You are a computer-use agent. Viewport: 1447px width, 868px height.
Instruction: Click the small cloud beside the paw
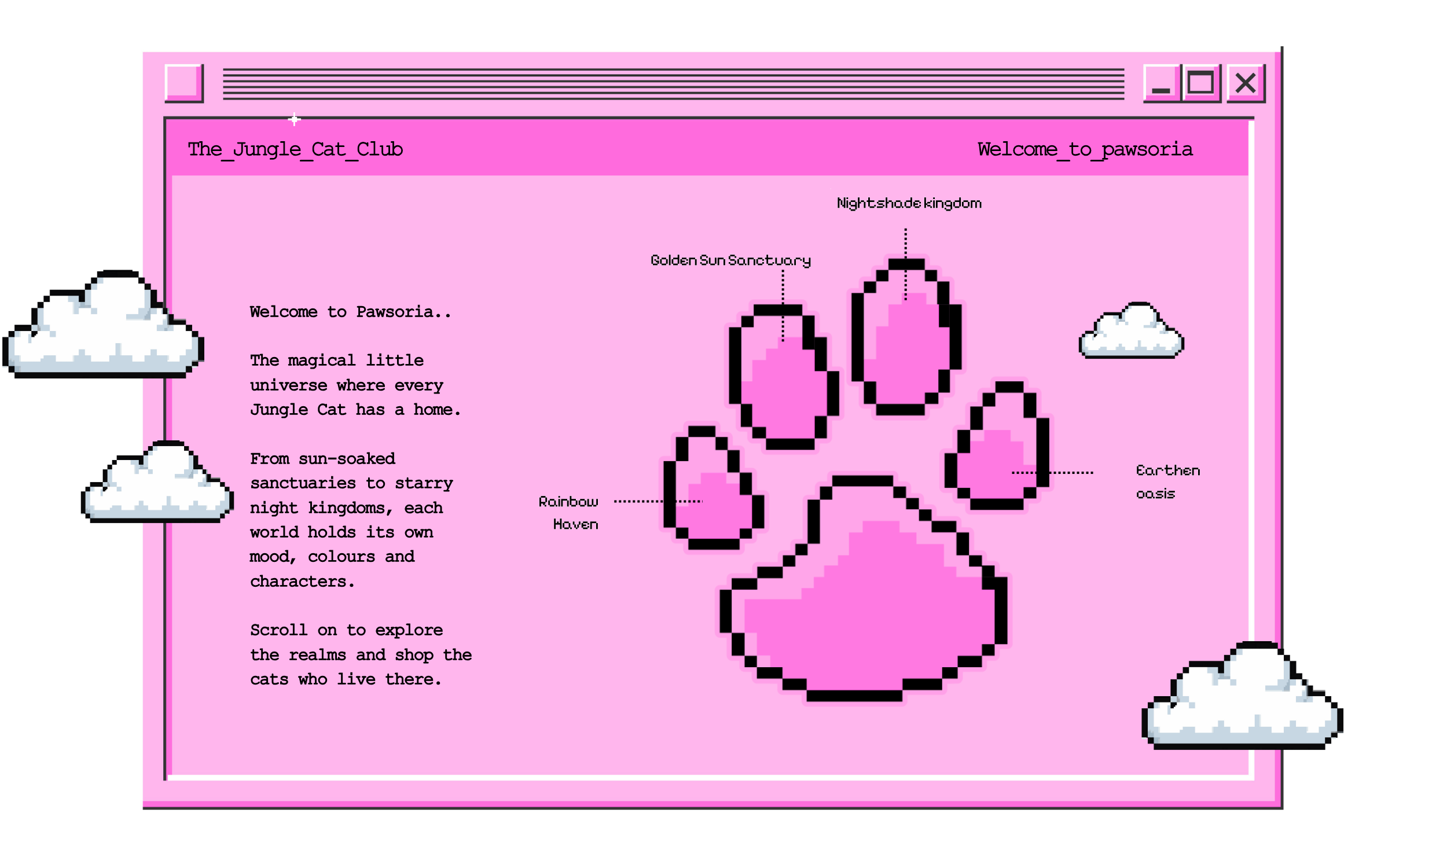(1131, 333)
